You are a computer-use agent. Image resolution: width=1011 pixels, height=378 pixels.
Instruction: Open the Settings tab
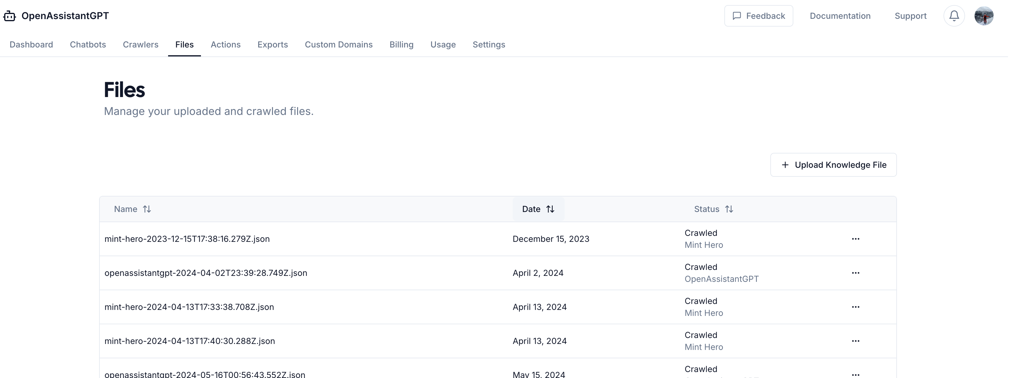489,44
